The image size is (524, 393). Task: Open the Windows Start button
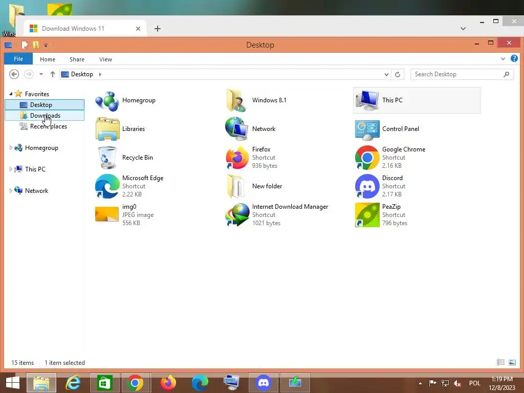[x=13, y=383]
